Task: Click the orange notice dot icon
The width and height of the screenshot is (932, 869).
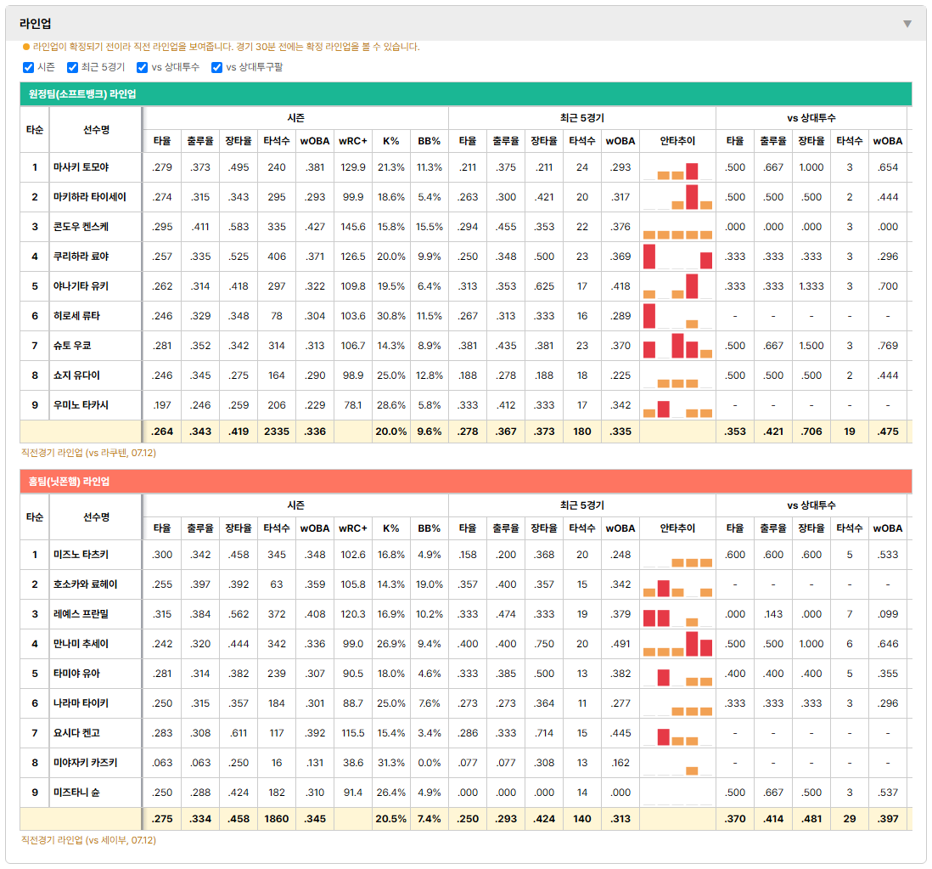Action: pos(26,47)
